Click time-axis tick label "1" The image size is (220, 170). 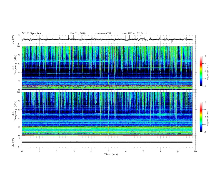(x=39, y=151)
